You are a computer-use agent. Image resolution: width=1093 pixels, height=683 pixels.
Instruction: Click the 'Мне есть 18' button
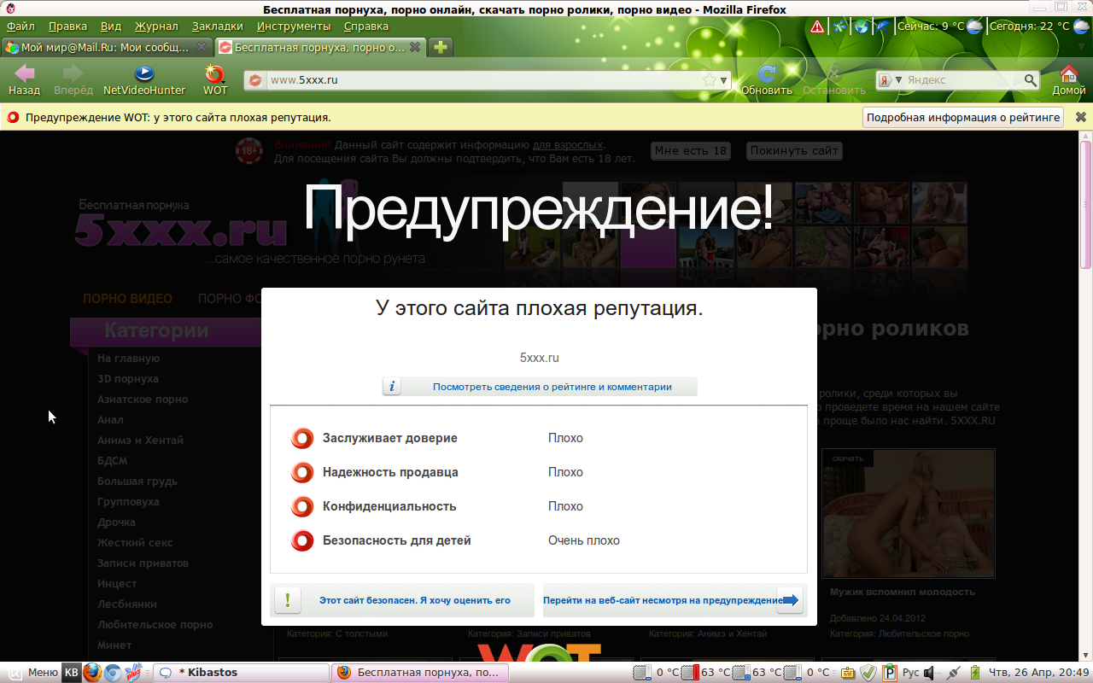690,151
